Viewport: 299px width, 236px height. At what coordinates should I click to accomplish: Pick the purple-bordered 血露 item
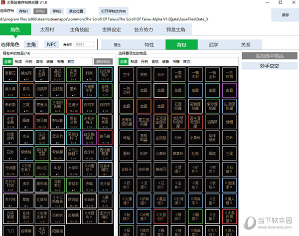229,90
